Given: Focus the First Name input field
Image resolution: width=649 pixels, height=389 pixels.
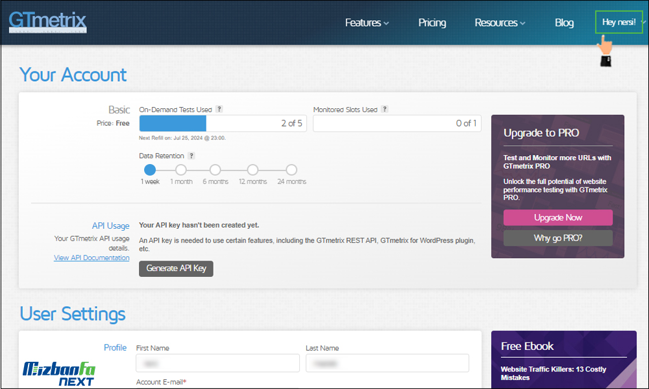Looking at the screenshot, I should [x=217, y=363].
